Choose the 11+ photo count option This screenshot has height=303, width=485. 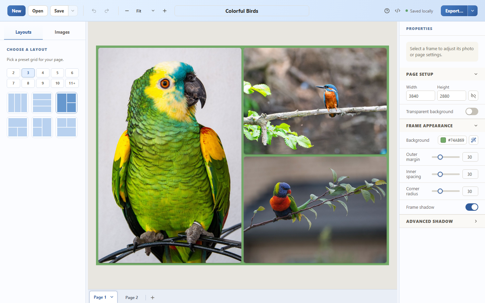[72, 83]
